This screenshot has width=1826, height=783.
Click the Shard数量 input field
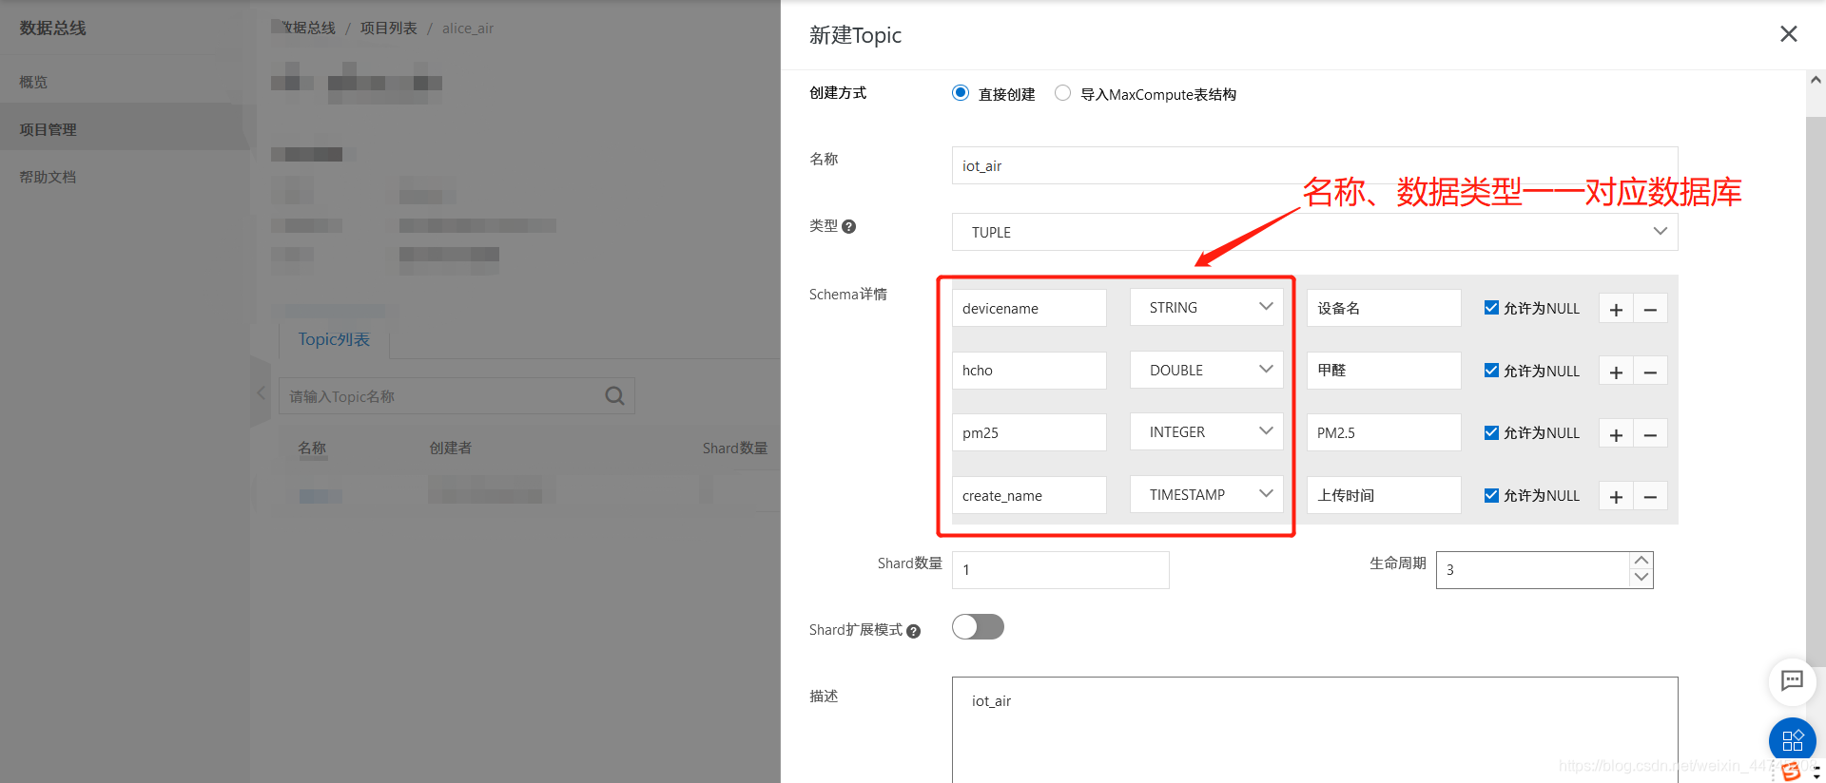(x=1060, y=570)
